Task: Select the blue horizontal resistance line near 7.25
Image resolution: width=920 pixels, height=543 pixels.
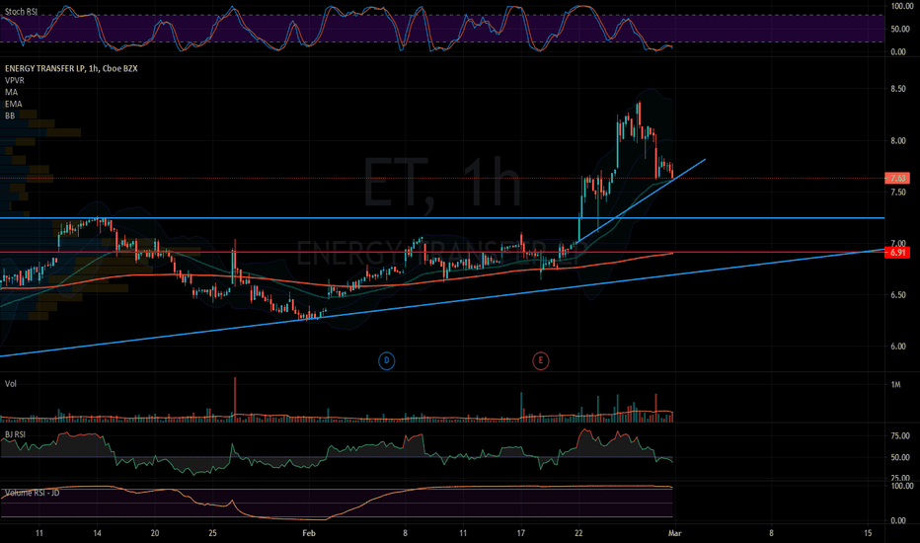Action: pos(442,218)
